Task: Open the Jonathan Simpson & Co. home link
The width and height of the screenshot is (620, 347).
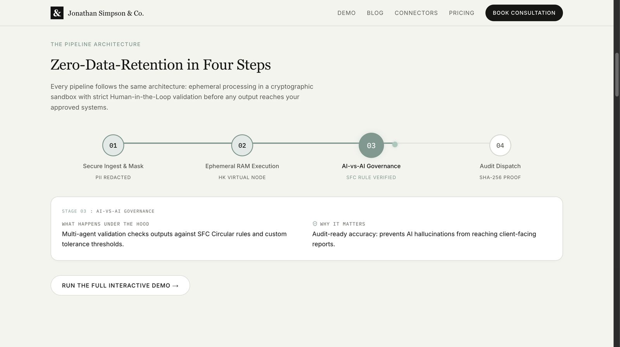Action: pyautogui.click(x=97, y=13)
